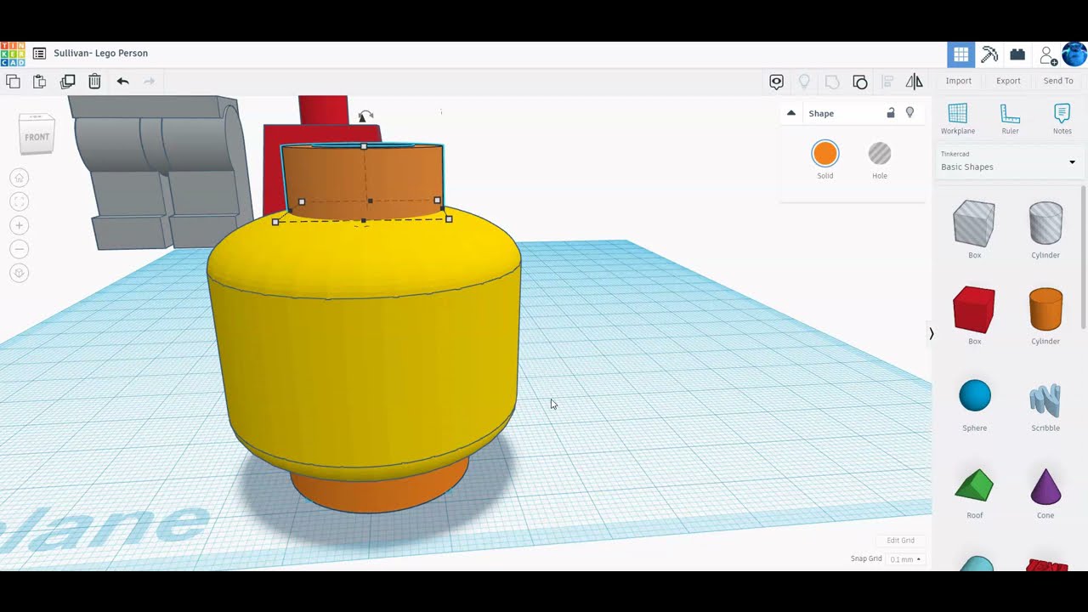This screenshot has width=1088, height=612.
Task: Zoom out with minus button
Action: pos(20,249)
